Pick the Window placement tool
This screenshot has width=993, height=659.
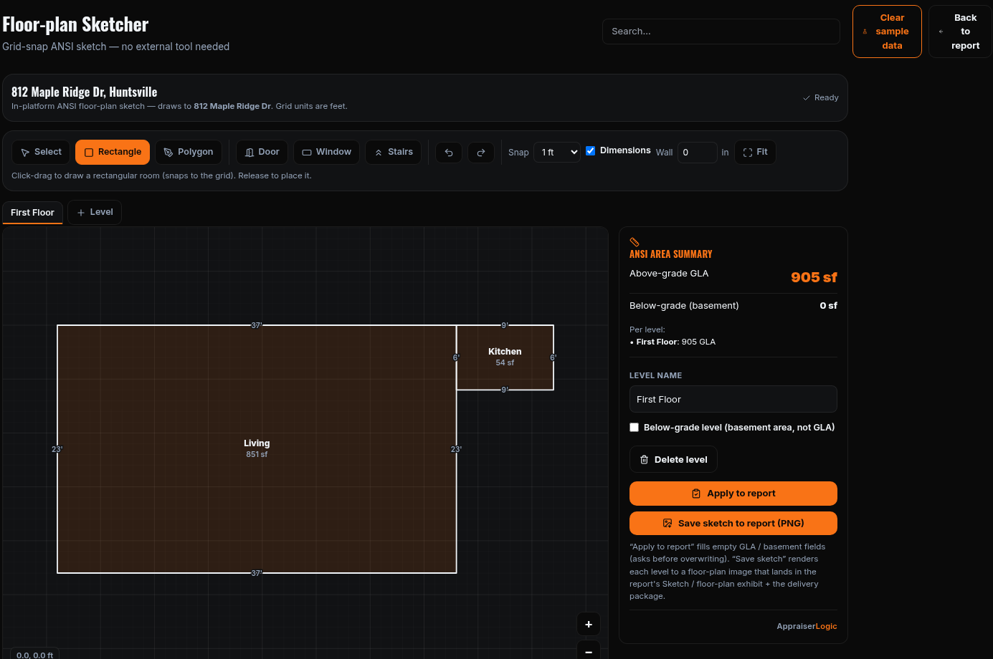[x=326, y=152]
